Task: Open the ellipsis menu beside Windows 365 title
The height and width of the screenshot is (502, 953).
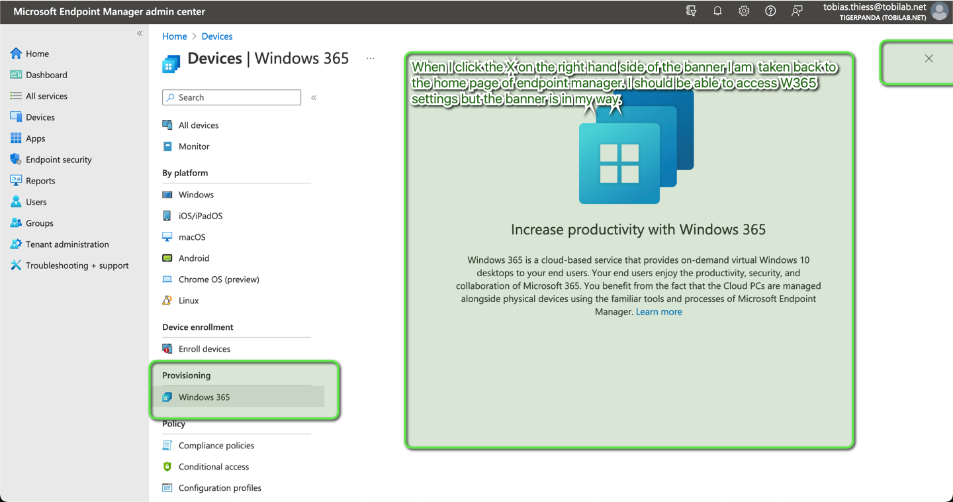Action: [370, 58]
